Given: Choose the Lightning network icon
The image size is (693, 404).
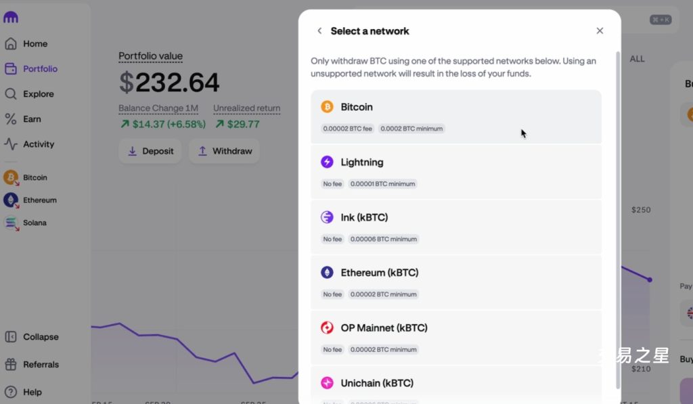Looking at the screenshot, I should [327, 162].
